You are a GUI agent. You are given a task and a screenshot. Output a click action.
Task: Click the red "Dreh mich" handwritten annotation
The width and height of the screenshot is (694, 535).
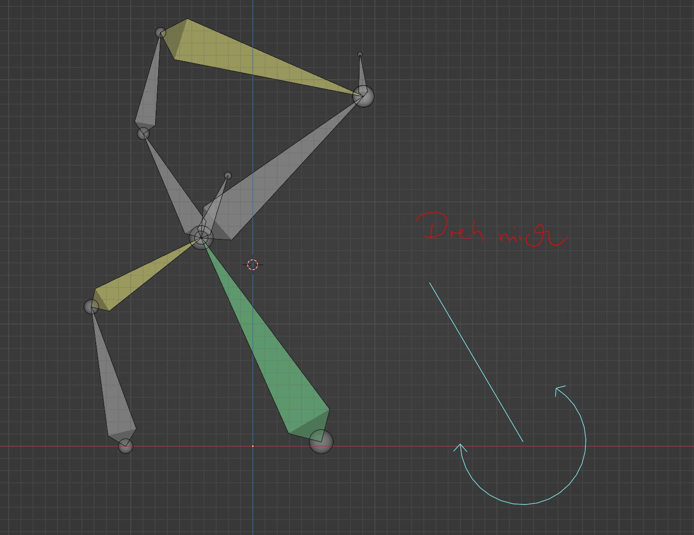click(493, 231)
